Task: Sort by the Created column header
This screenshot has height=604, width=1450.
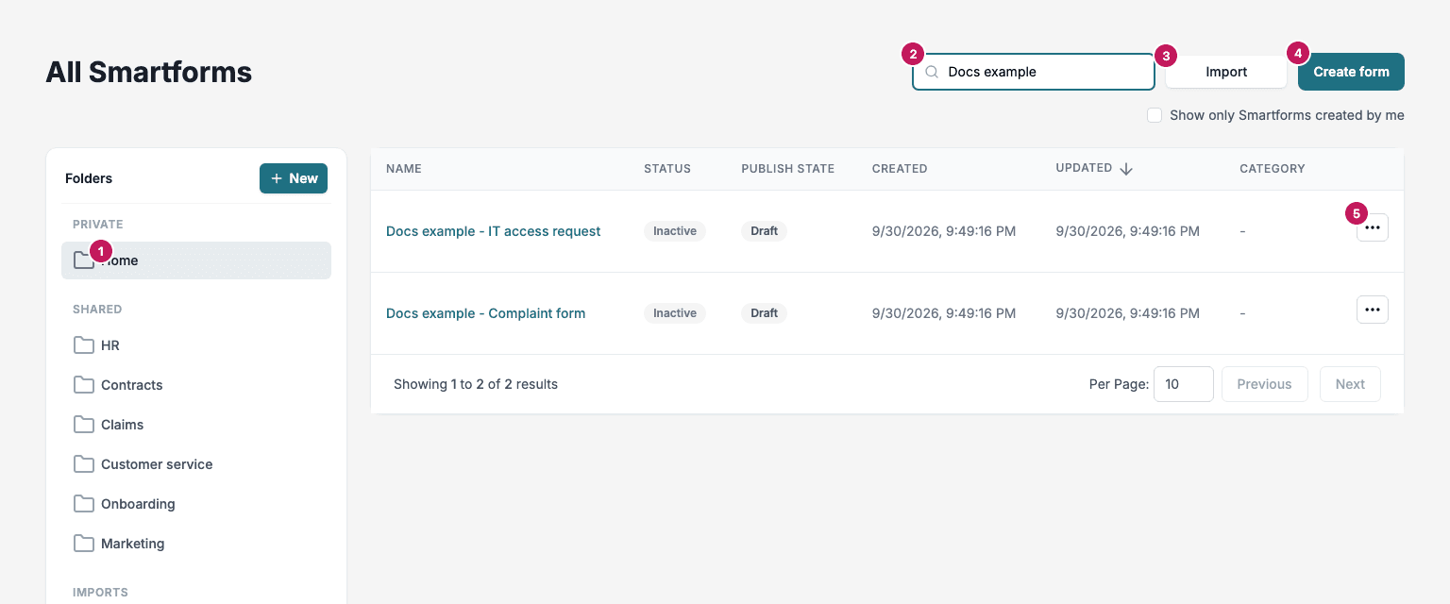Action: coord(900,169)
